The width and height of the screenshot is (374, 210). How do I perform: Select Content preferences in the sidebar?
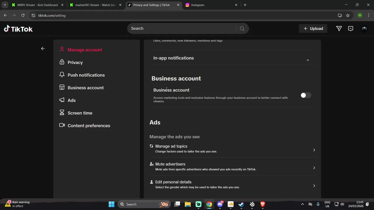(89, 126)
